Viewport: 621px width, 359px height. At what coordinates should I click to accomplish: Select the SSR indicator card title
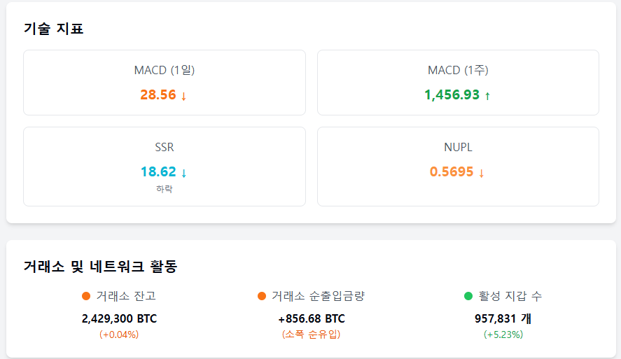[165, 147]
